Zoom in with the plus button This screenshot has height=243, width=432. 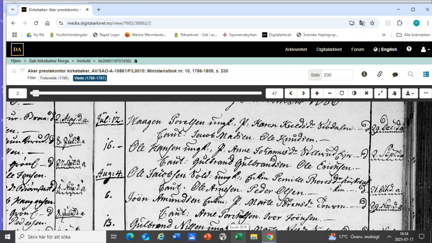coord(317,93)
